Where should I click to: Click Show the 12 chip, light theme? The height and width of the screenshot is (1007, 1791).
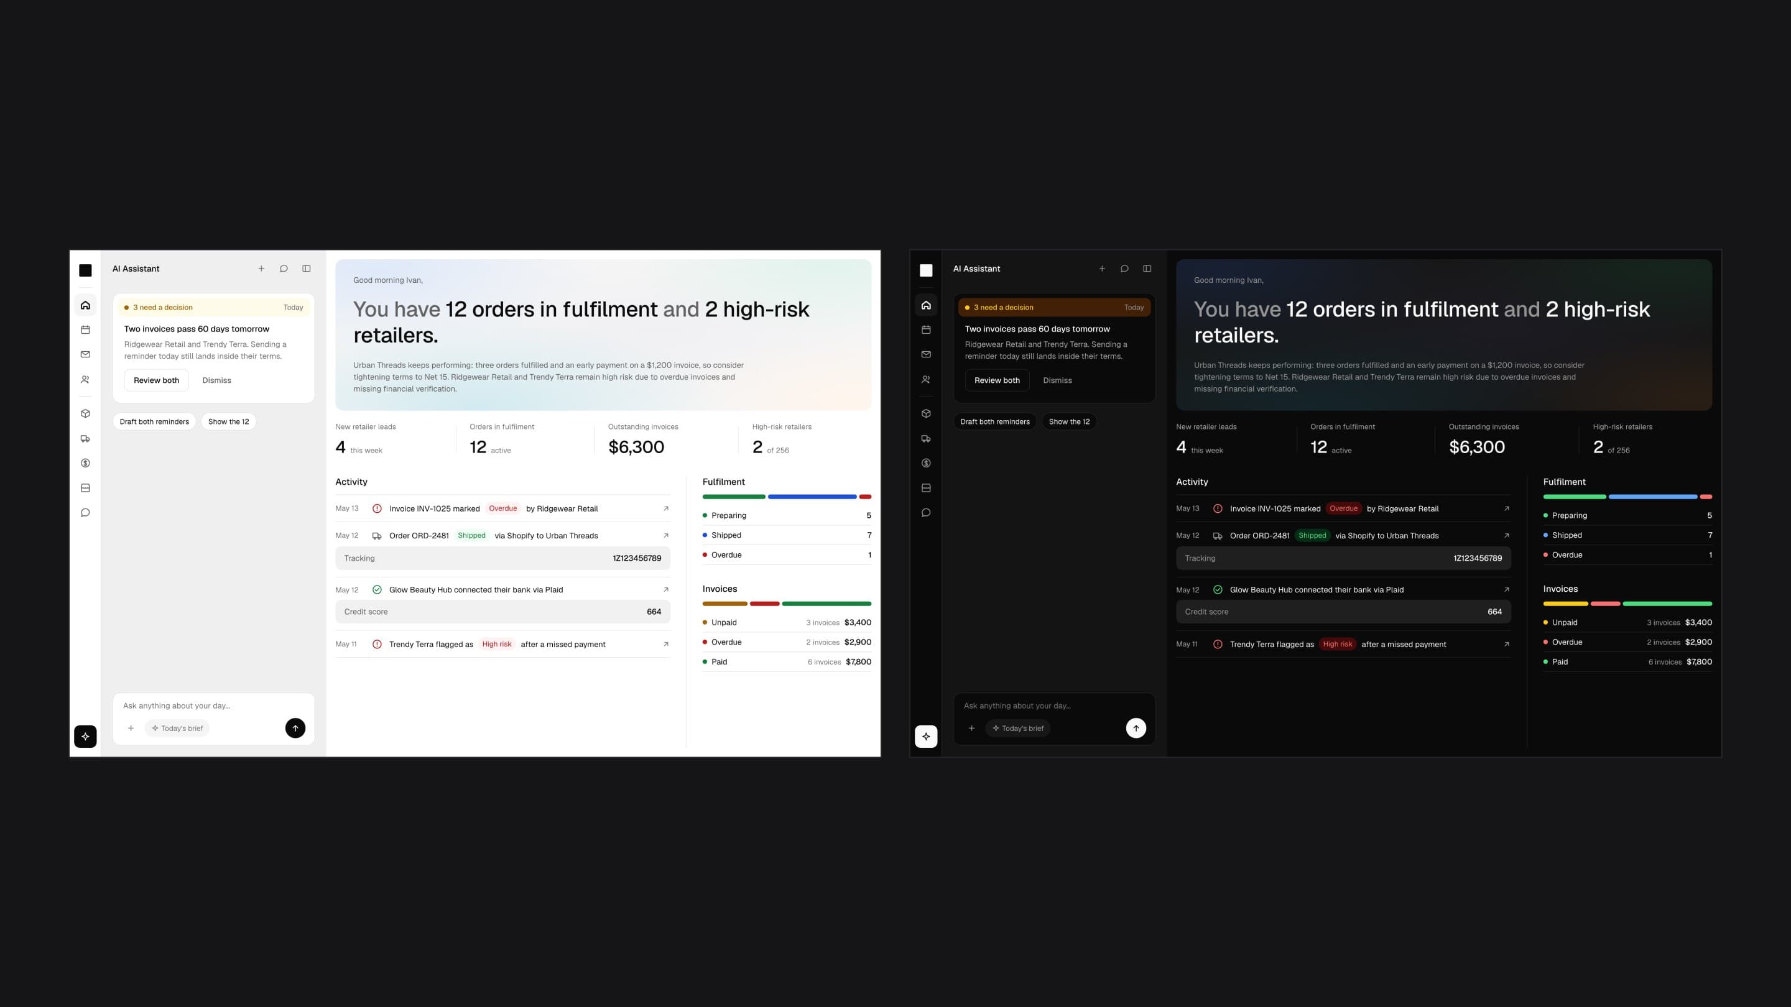pos(229,421)
